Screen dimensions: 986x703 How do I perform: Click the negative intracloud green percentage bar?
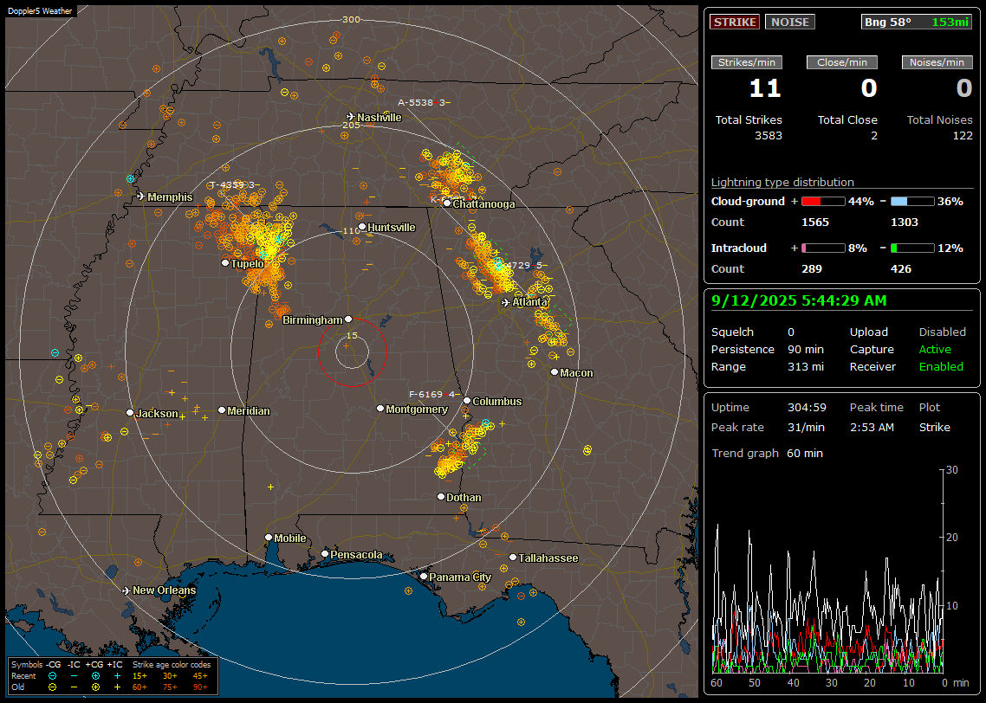pyautogui.click(x=912, y=248)
